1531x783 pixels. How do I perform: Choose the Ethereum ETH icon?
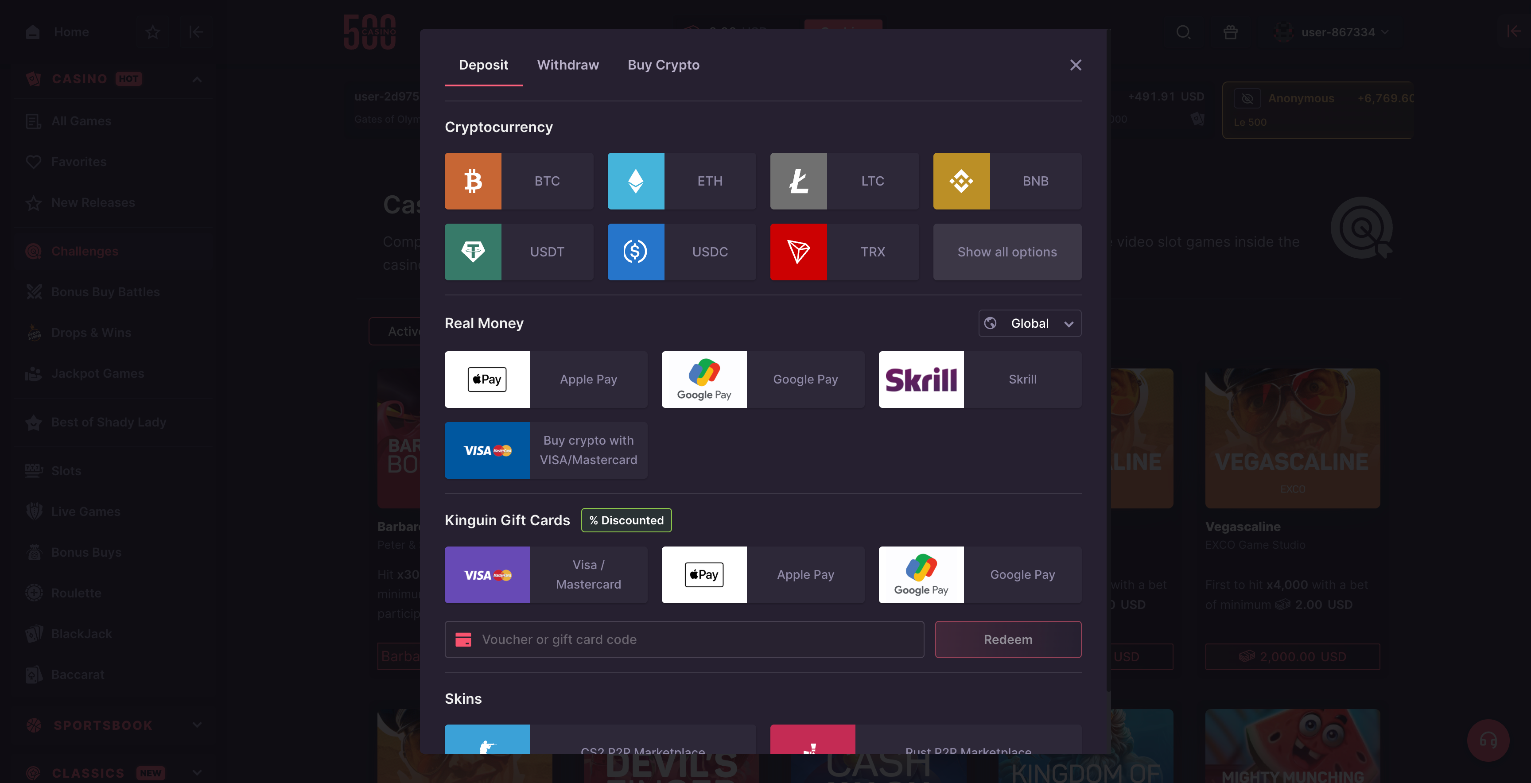coord(635,181)
